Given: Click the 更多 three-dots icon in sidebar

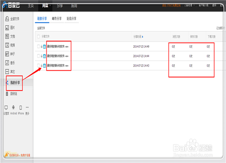Looking at the screenshot, I should (27, 107).
